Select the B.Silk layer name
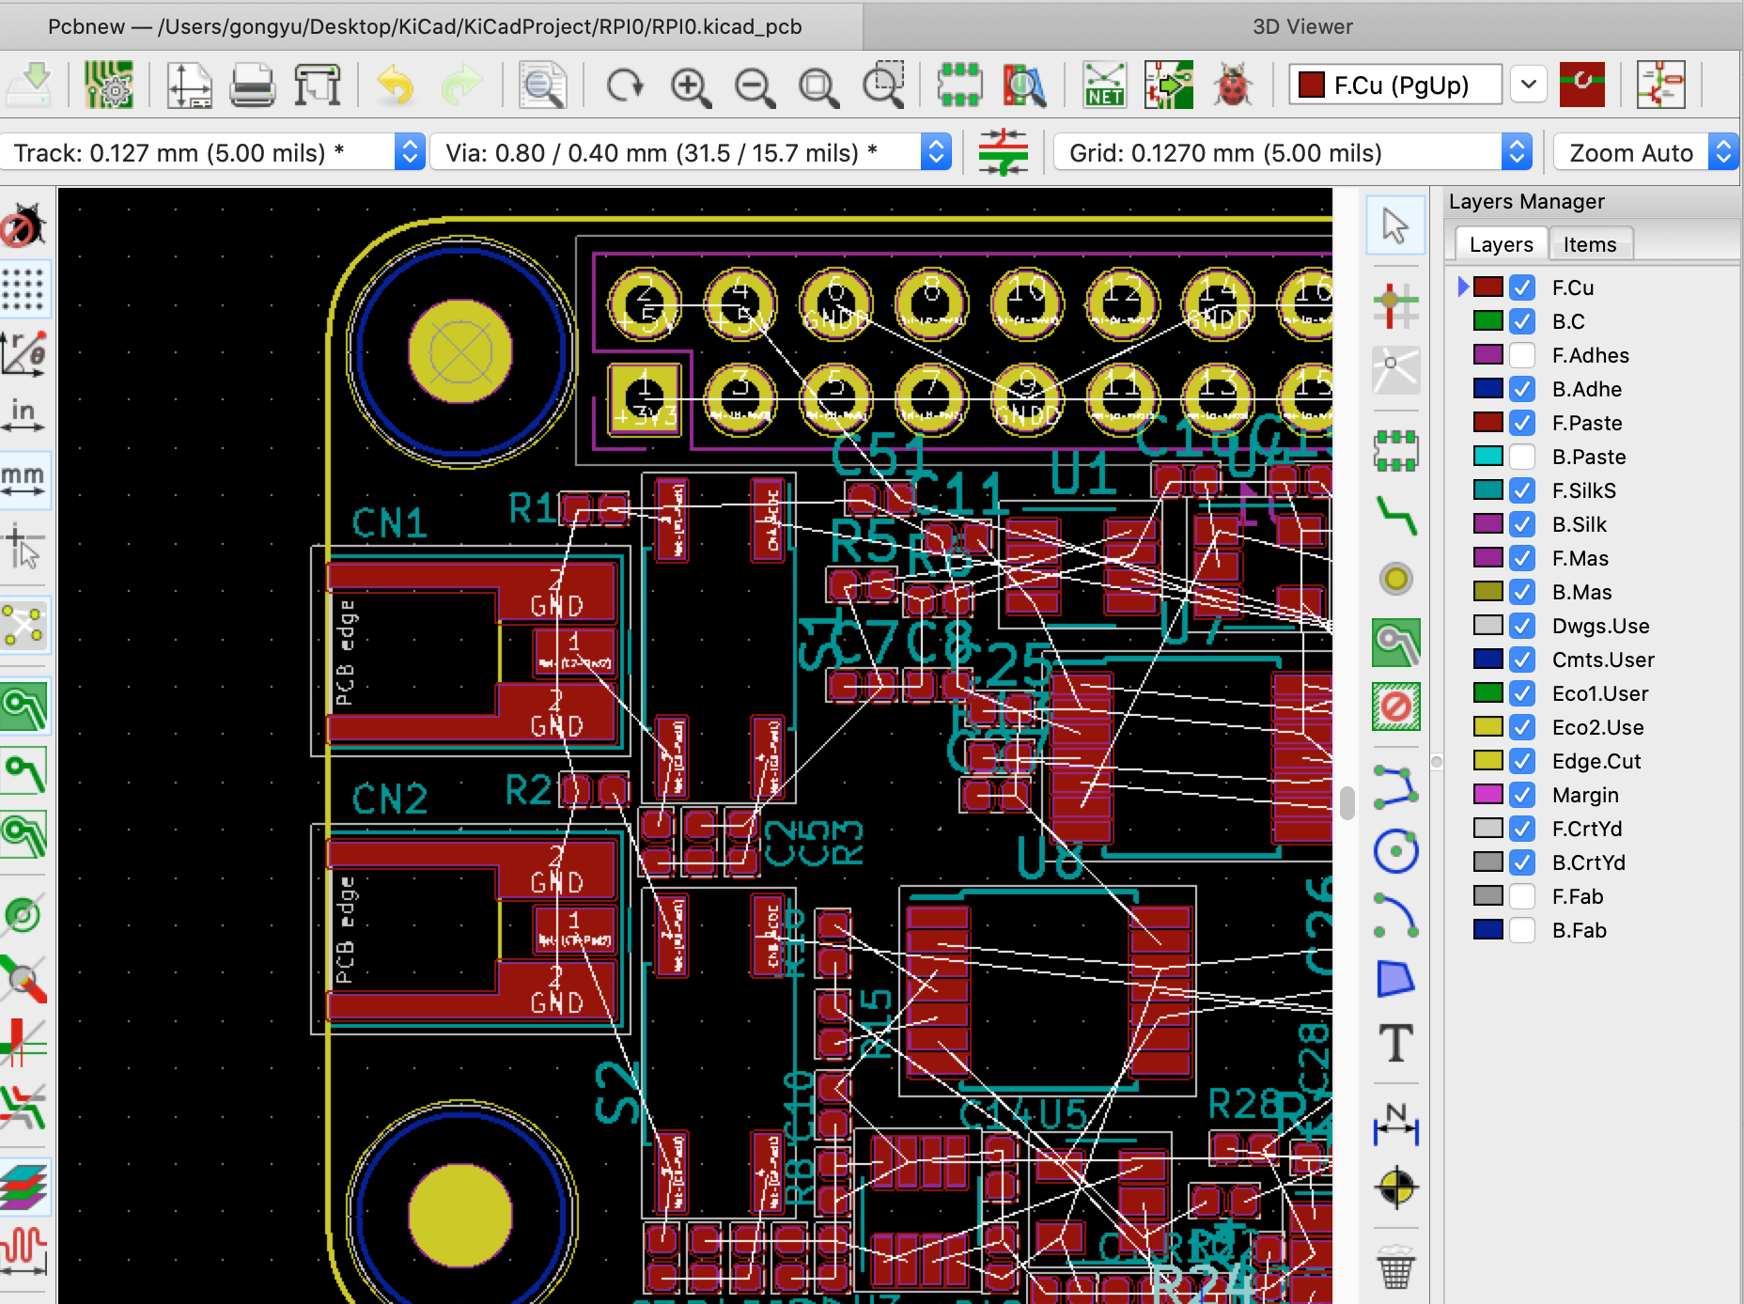 [x=1579, y=524]
